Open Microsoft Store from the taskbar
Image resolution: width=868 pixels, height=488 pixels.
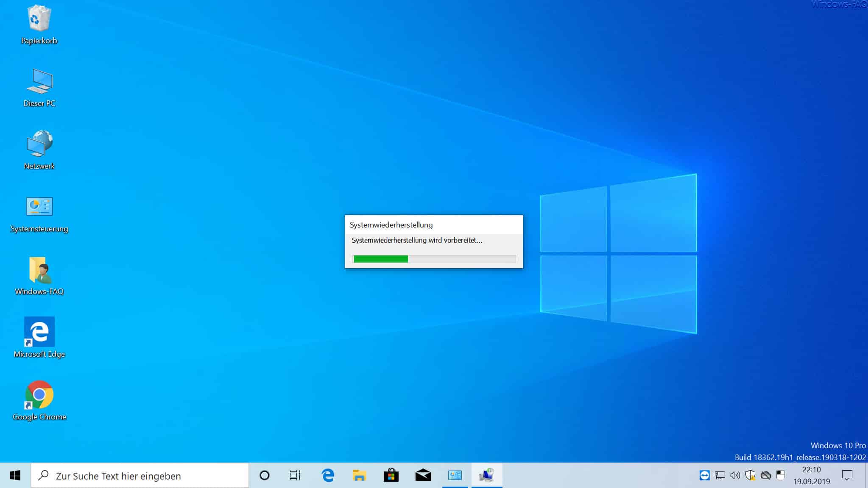tap(391, 476)
